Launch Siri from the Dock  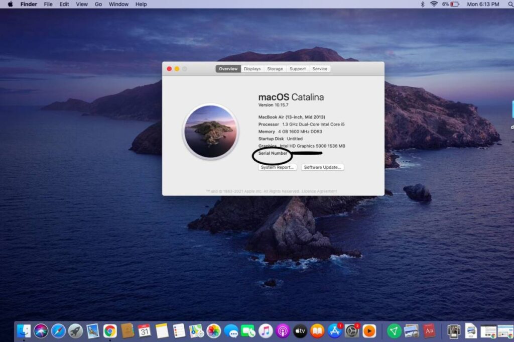click(41, 331)
